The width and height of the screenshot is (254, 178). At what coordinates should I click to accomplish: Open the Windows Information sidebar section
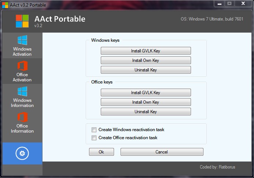22,97
